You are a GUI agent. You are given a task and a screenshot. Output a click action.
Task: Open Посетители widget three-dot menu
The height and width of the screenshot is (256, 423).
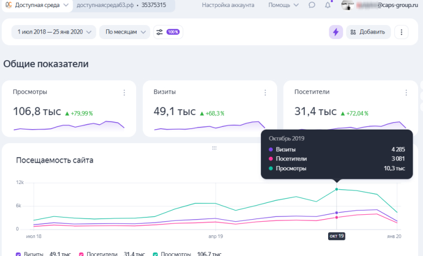coord(406,93)
